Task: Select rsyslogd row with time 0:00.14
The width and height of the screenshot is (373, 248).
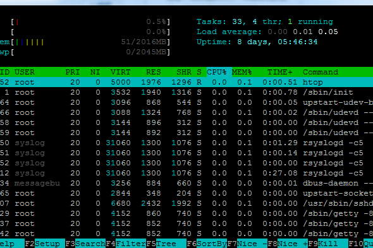Action: pyautogui.click(x=186, y=153)
